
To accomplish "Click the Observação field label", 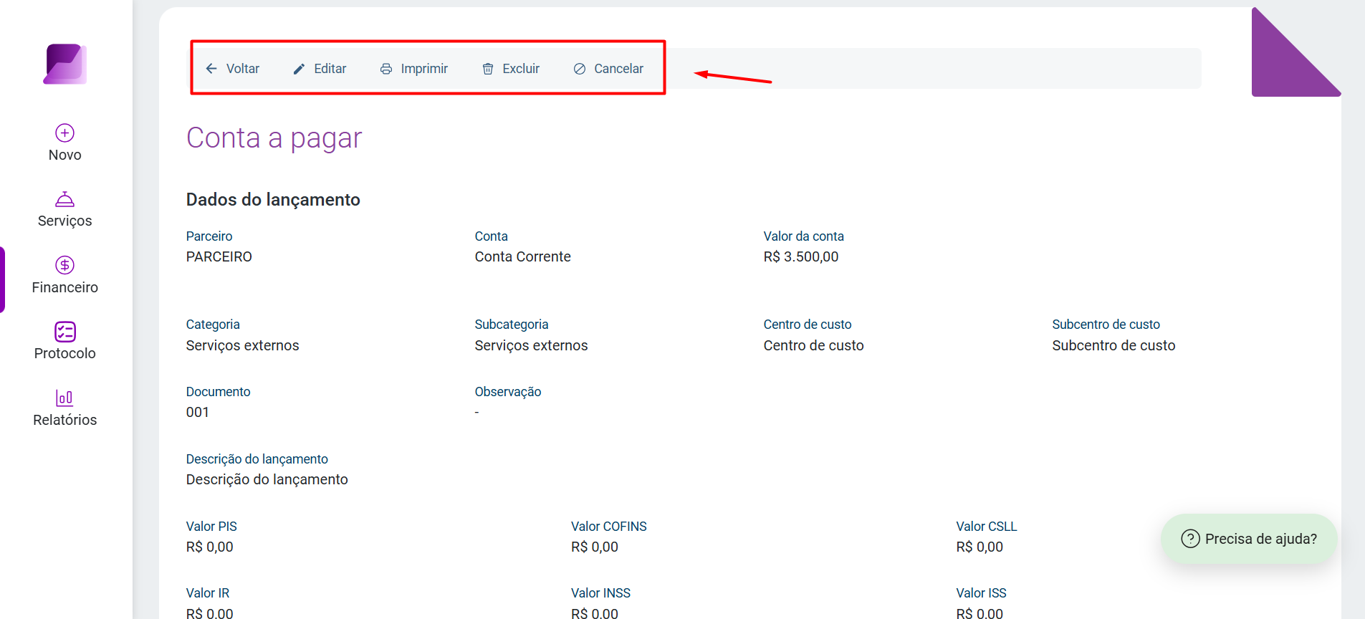I will click(x=508, y=392).
